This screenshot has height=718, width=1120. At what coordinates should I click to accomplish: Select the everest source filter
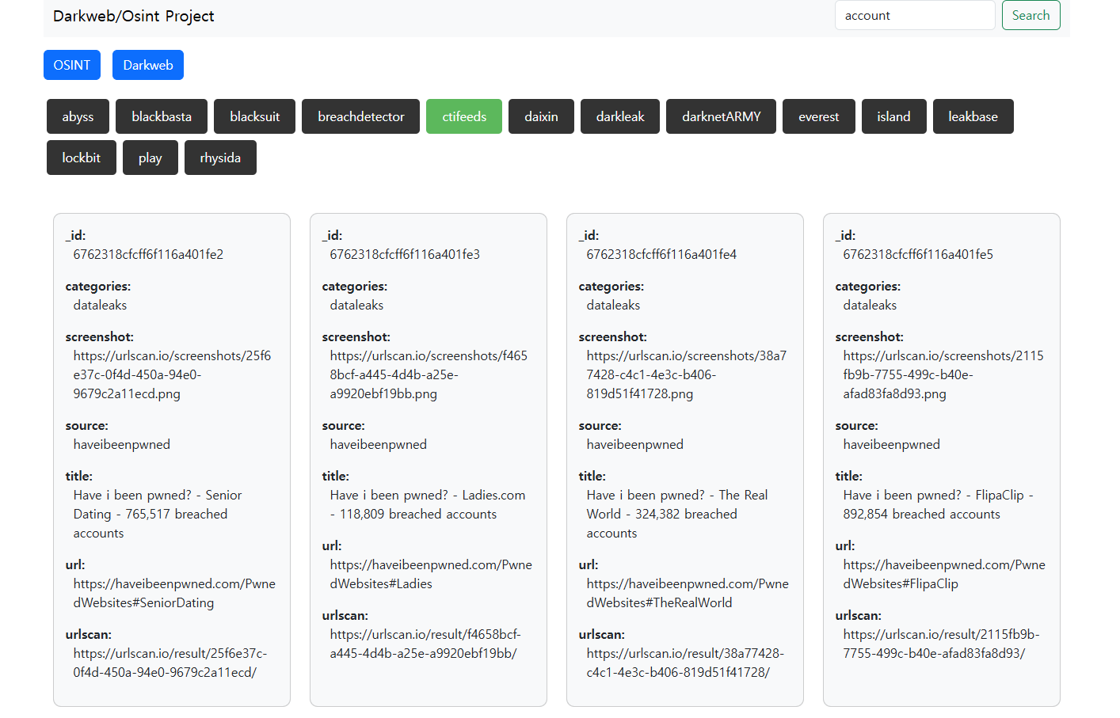pyautogui.click(x=819, y=116)
